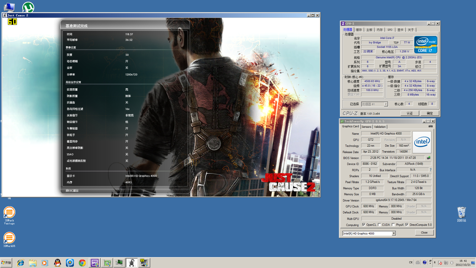476x268 pixels.
Task: Open the uTorrent desktop shortcut
Action: click(28, 7)
